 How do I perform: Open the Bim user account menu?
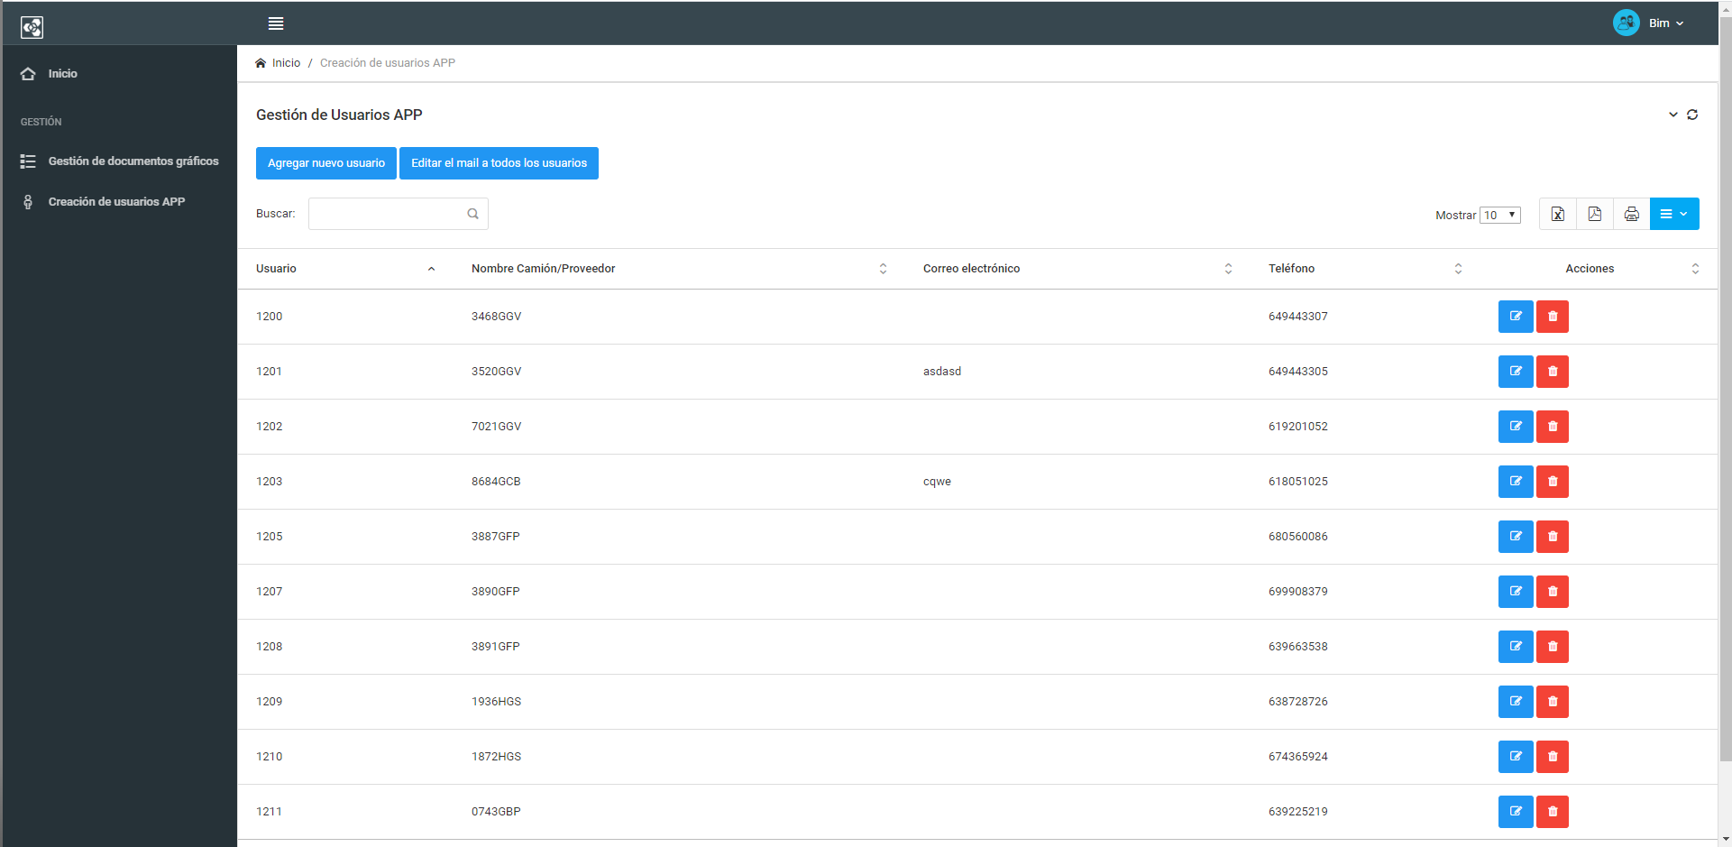click(x=1649, y=23)
